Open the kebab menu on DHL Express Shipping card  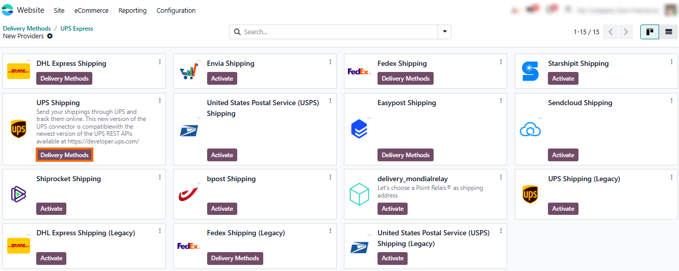[x=160, y=62]
